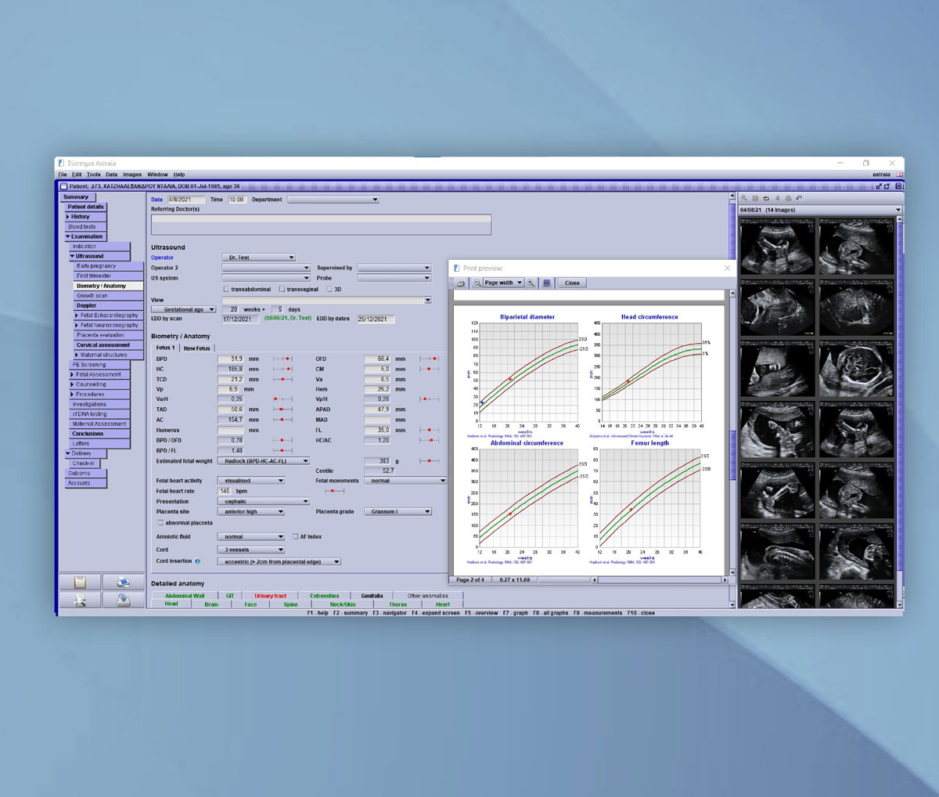939x797 pixels.
Task: Click the Close button in Print preview
Action: [x=573, y=283]
